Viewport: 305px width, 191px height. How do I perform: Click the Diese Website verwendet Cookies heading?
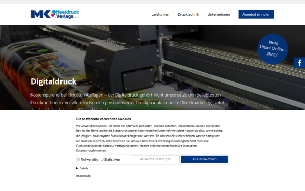coord(103,119)
